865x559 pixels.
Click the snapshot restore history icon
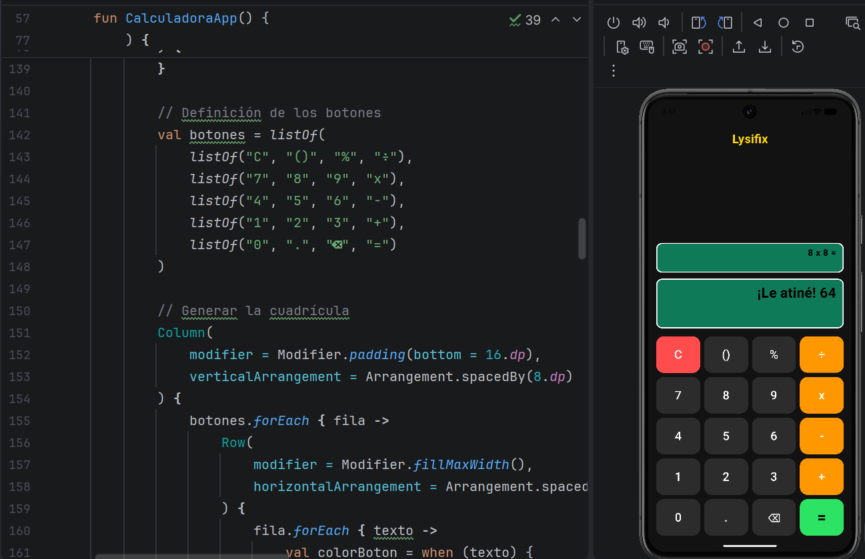point(798,47)
